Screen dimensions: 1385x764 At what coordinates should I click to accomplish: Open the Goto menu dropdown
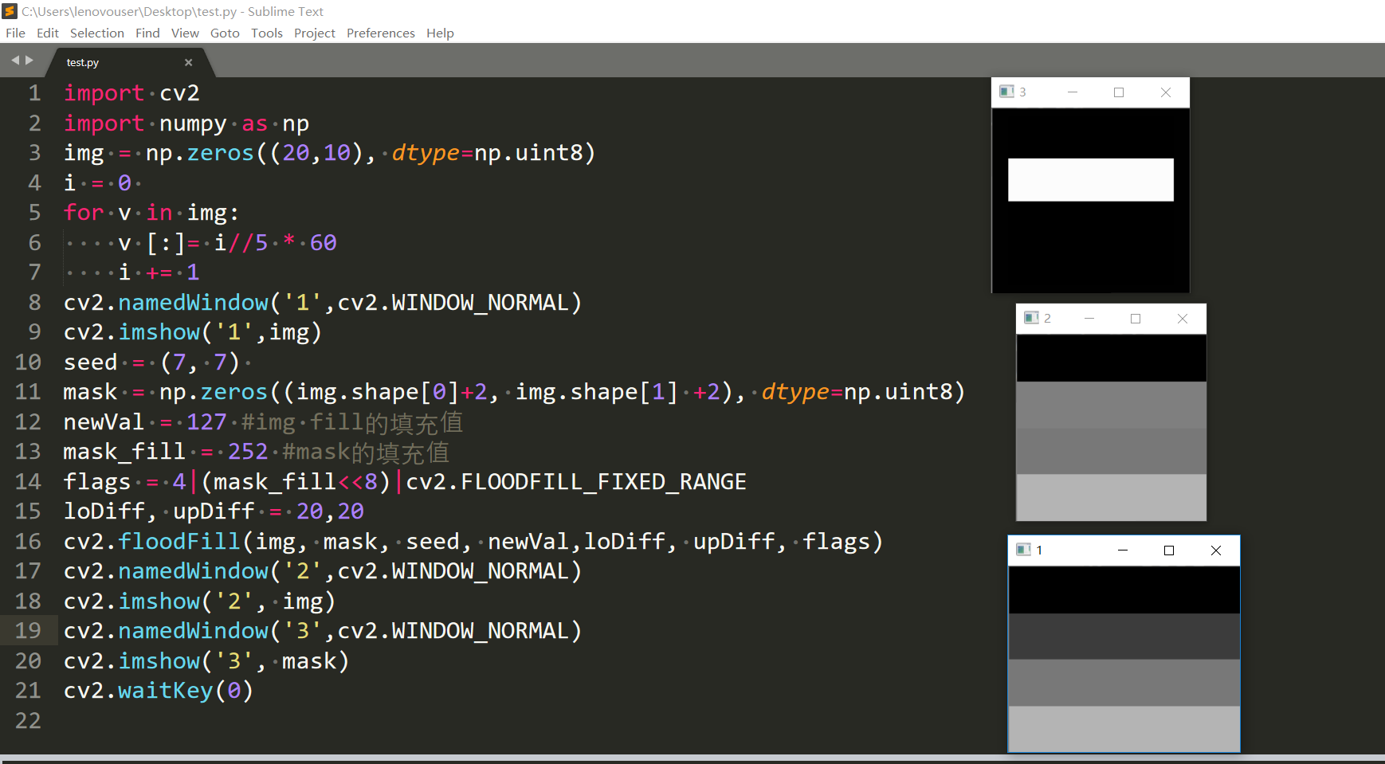[x=225, y=33]
